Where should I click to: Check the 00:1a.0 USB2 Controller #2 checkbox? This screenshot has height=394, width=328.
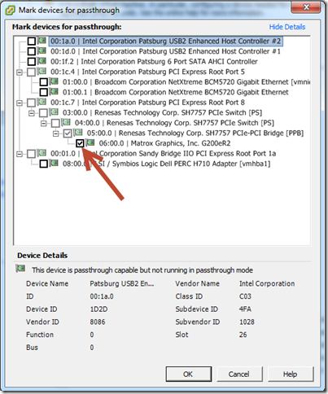tap(32, 42)
